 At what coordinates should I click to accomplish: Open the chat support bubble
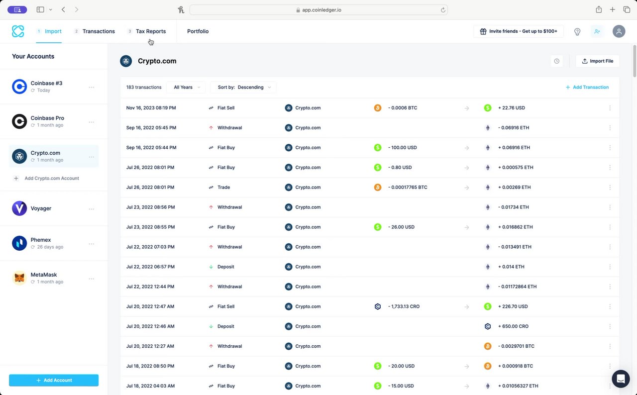(x=621, y=379)
